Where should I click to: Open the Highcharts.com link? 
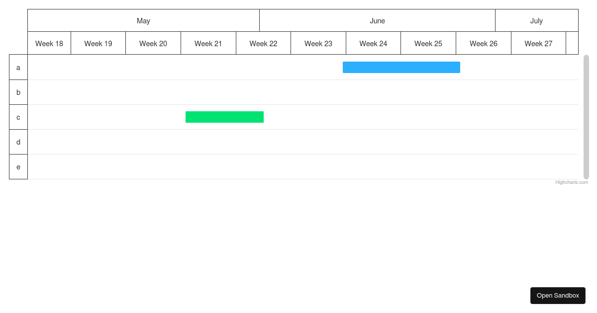[x=571, y=182]
